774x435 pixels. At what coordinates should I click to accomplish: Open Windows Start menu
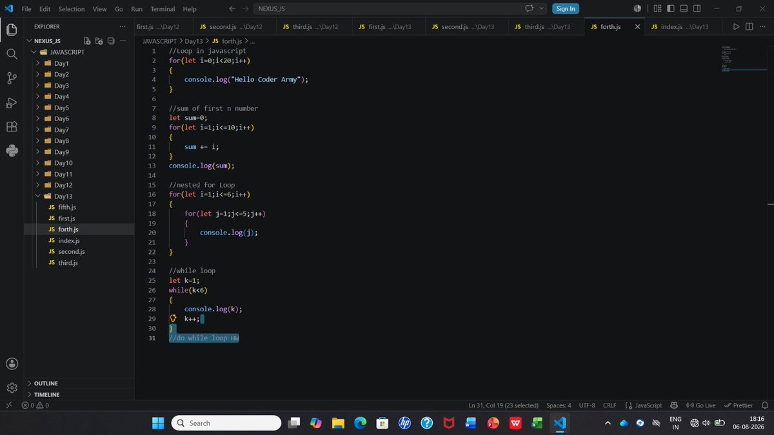[158, 423]
